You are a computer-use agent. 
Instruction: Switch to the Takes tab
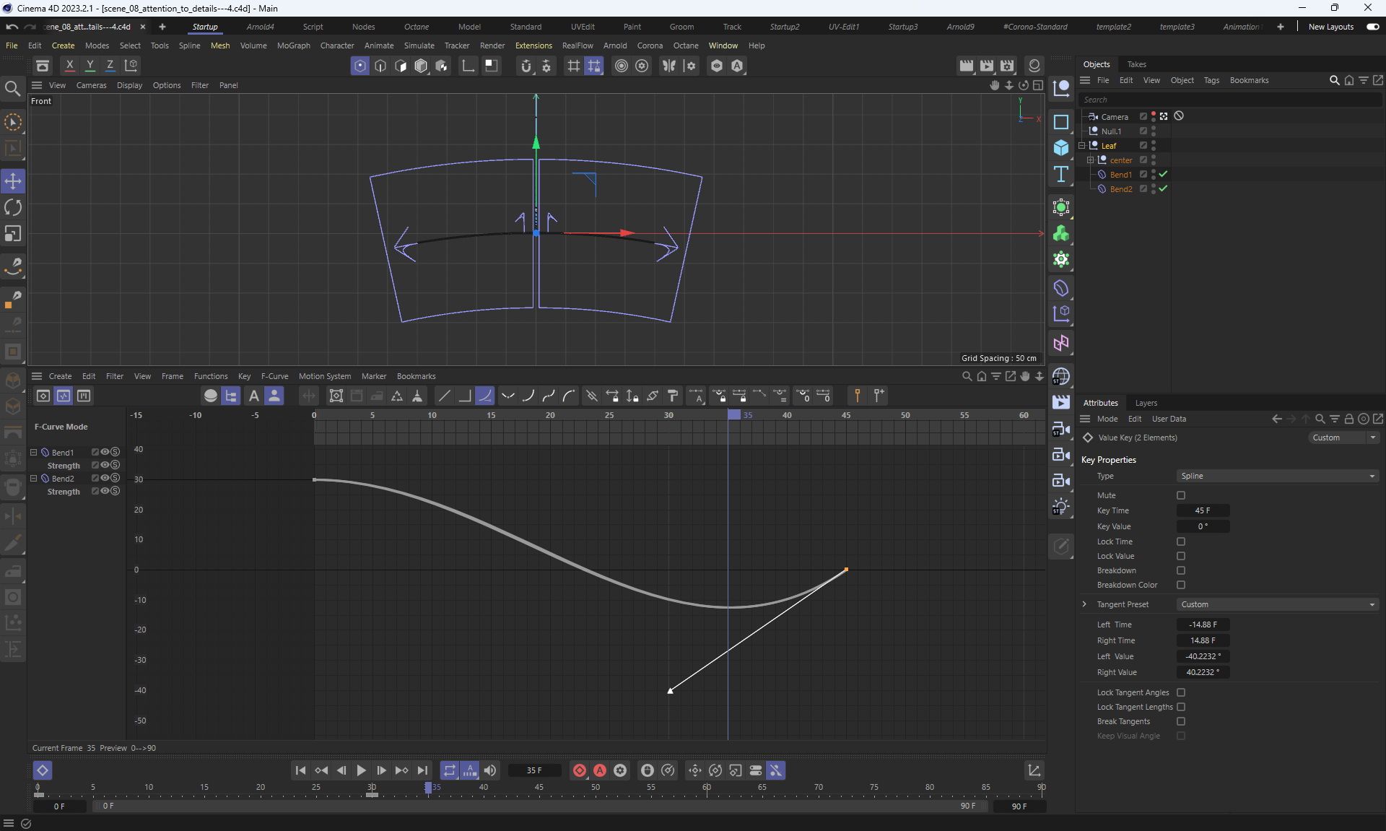pyautogui.click(x=1136, y=64)
